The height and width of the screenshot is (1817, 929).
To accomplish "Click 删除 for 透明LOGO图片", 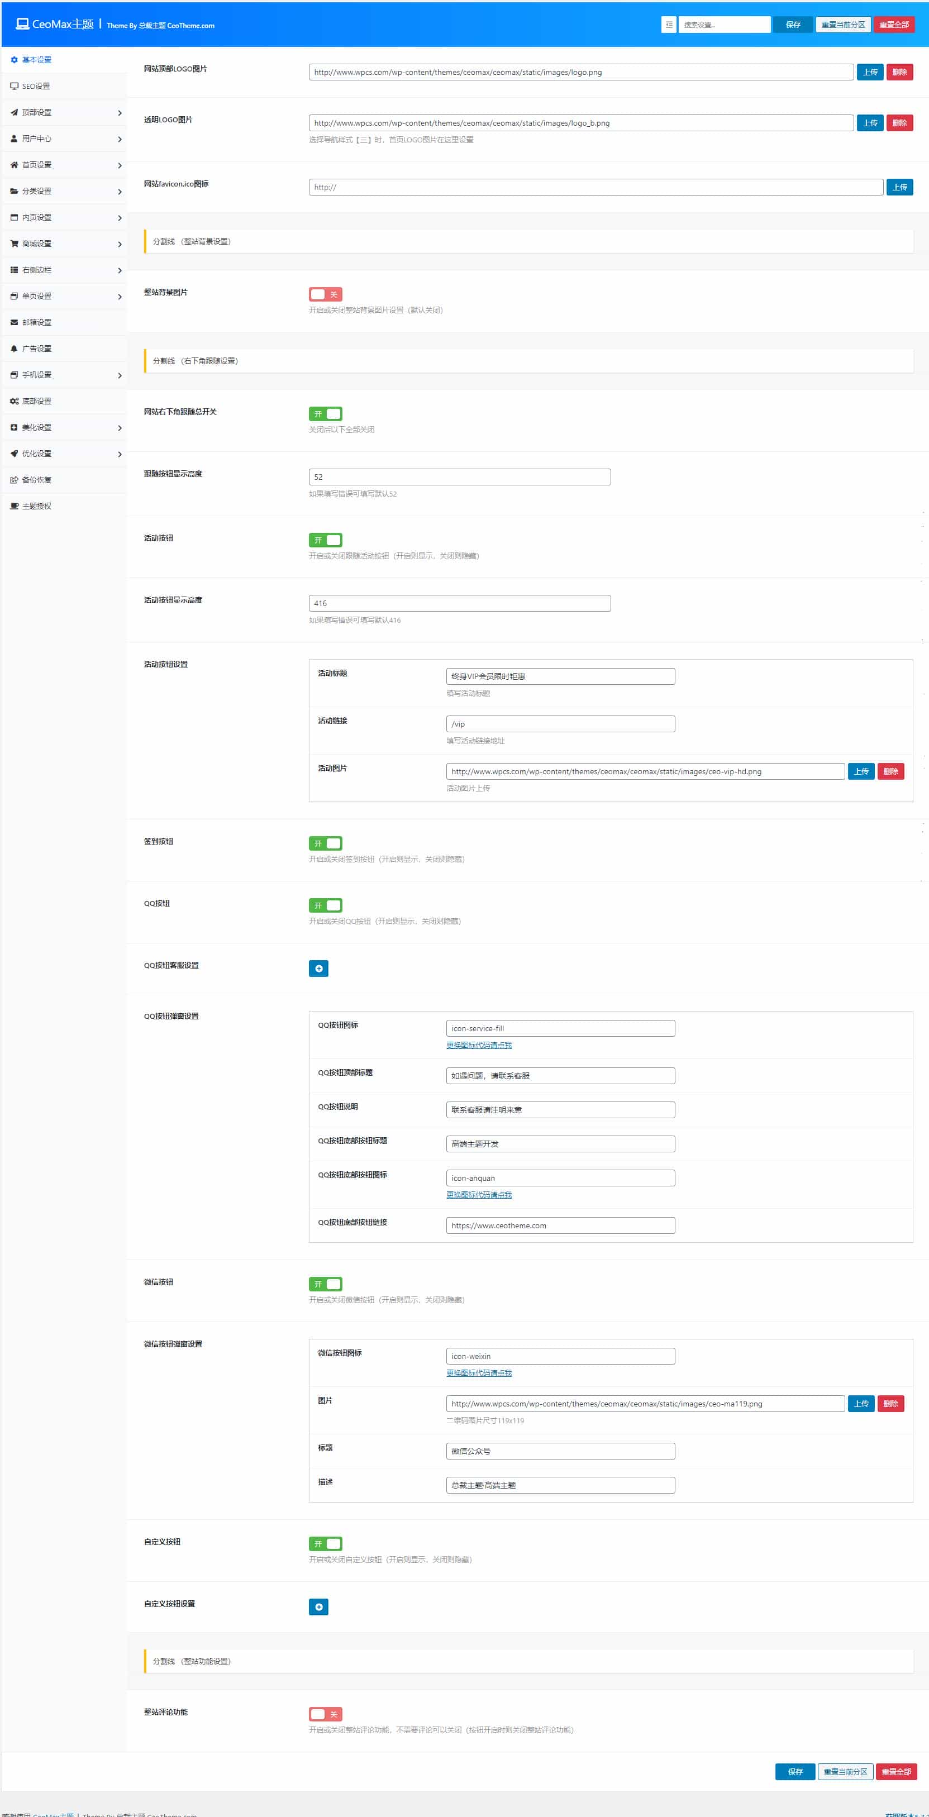I will click(x=899, y=123).
